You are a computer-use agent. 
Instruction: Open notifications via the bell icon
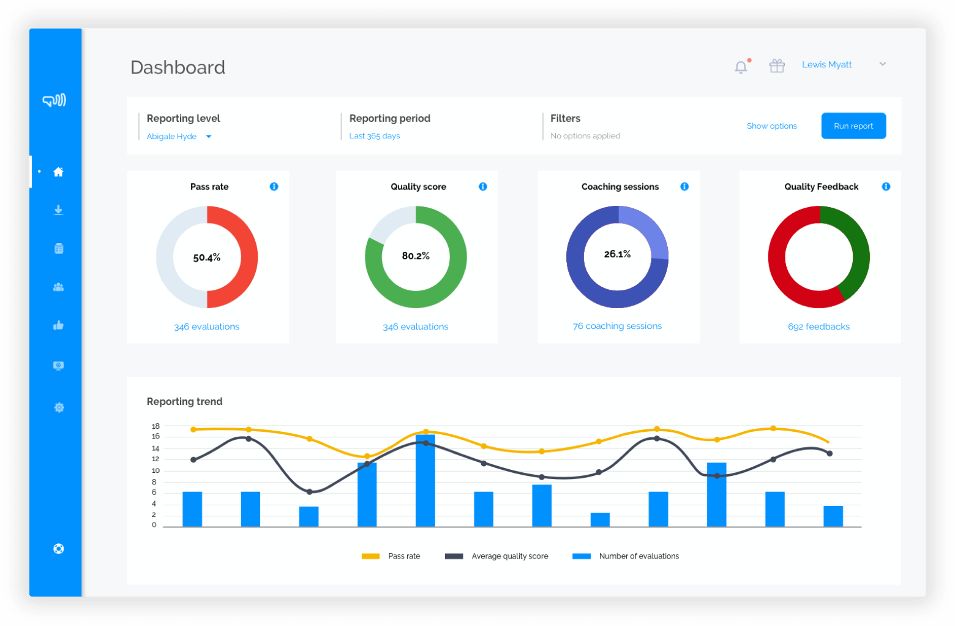tap(741, 67)
